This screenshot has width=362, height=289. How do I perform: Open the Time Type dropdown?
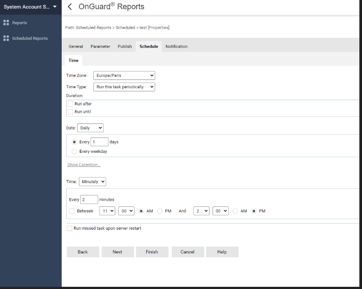[x=124, y=87]
